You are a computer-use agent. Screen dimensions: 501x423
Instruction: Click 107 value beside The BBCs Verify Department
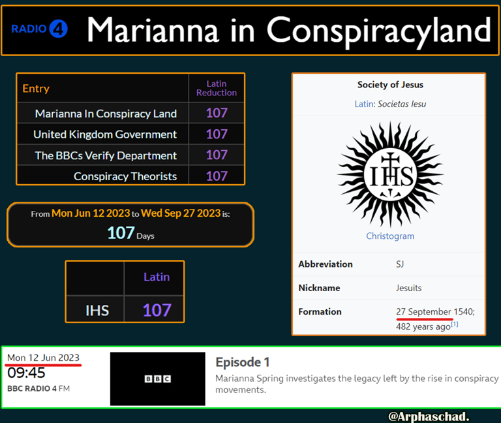pyautogui.click(x=217, y=155)
